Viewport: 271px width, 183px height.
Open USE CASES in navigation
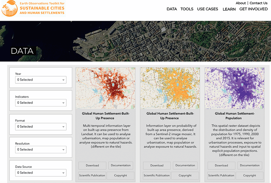207,9
